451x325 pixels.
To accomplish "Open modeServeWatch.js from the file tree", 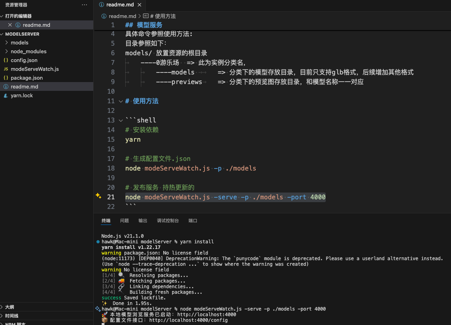I will [34, 69].
